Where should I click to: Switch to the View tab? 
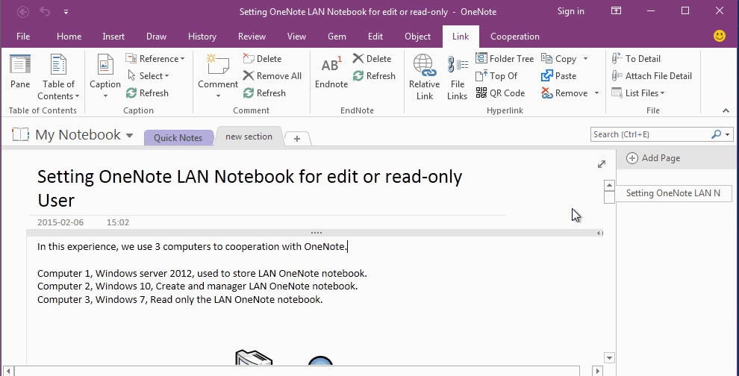296,37
